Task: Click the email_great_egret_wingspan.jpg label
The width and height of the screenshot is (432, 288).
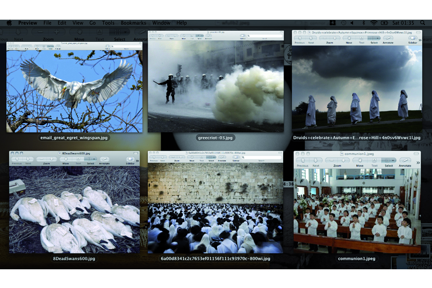Action: (74, 138)
